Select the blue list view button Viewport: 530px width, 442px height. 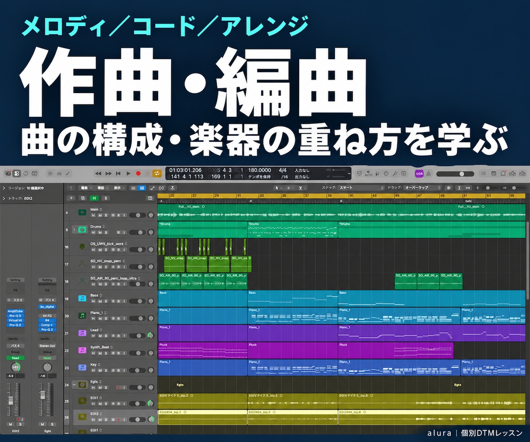pyautogui.click(x=142, y=188)
